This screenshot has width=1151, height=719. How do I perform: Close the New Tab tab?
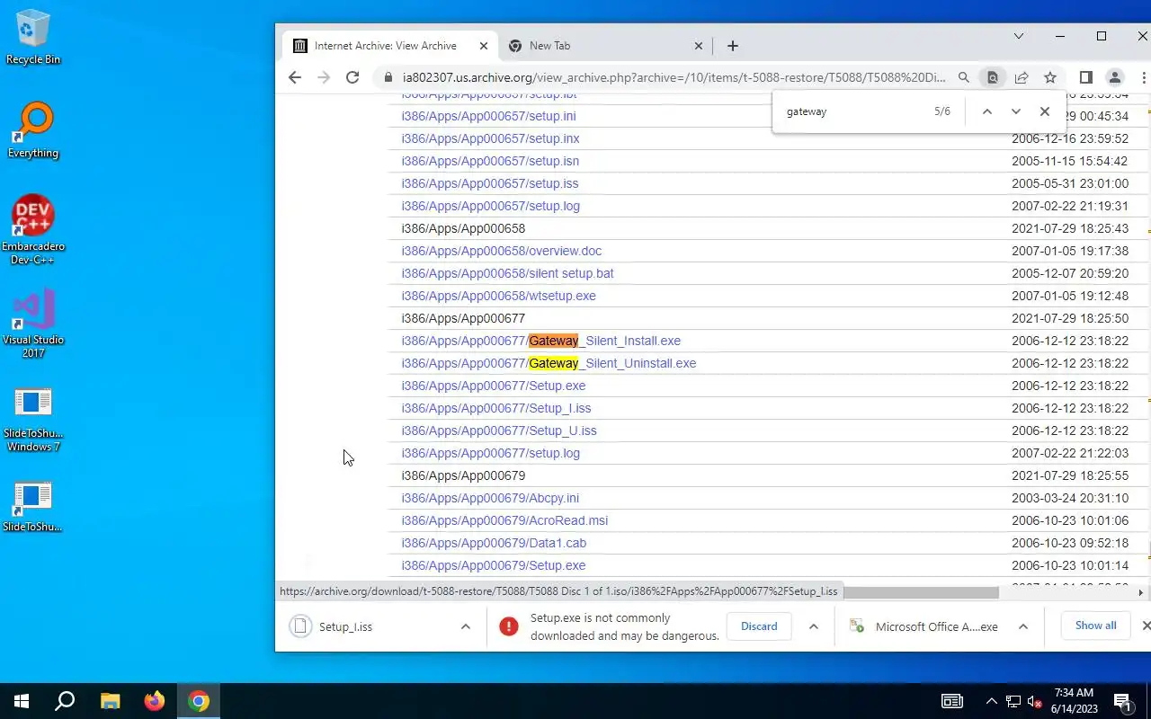click(x=700, y=46)
